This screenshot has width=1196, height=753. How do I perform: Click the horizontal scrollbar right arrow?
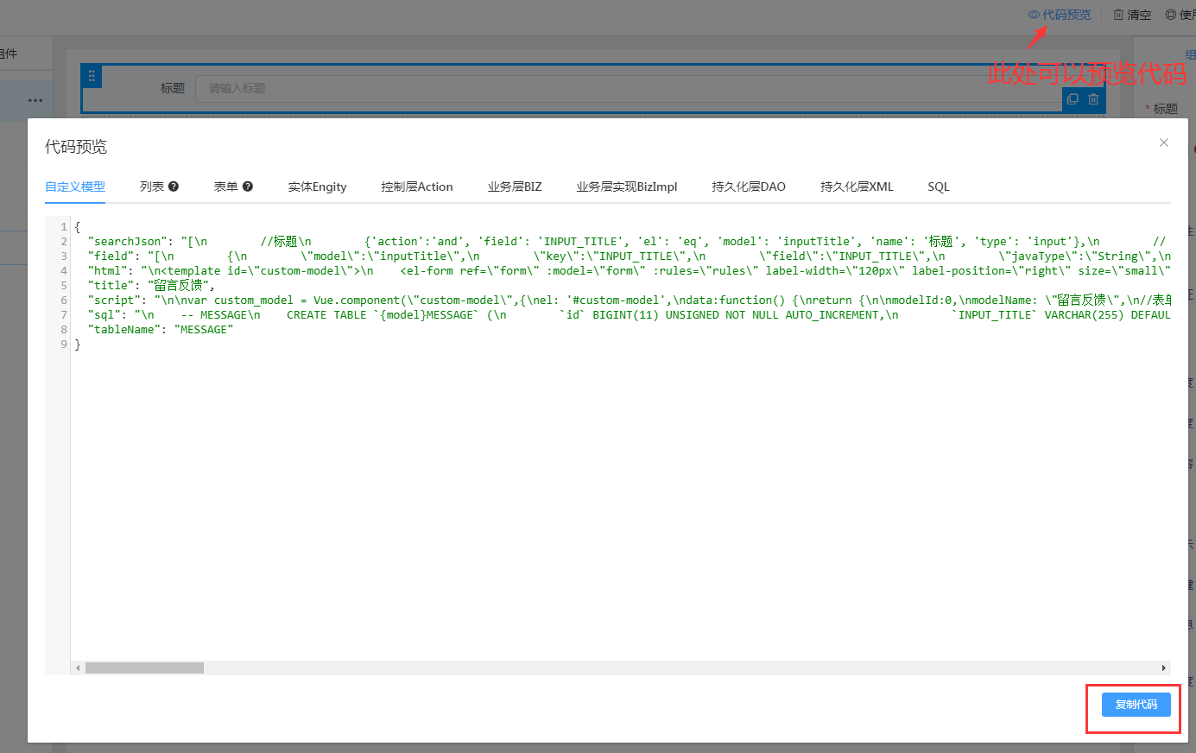coord(1163,668)
